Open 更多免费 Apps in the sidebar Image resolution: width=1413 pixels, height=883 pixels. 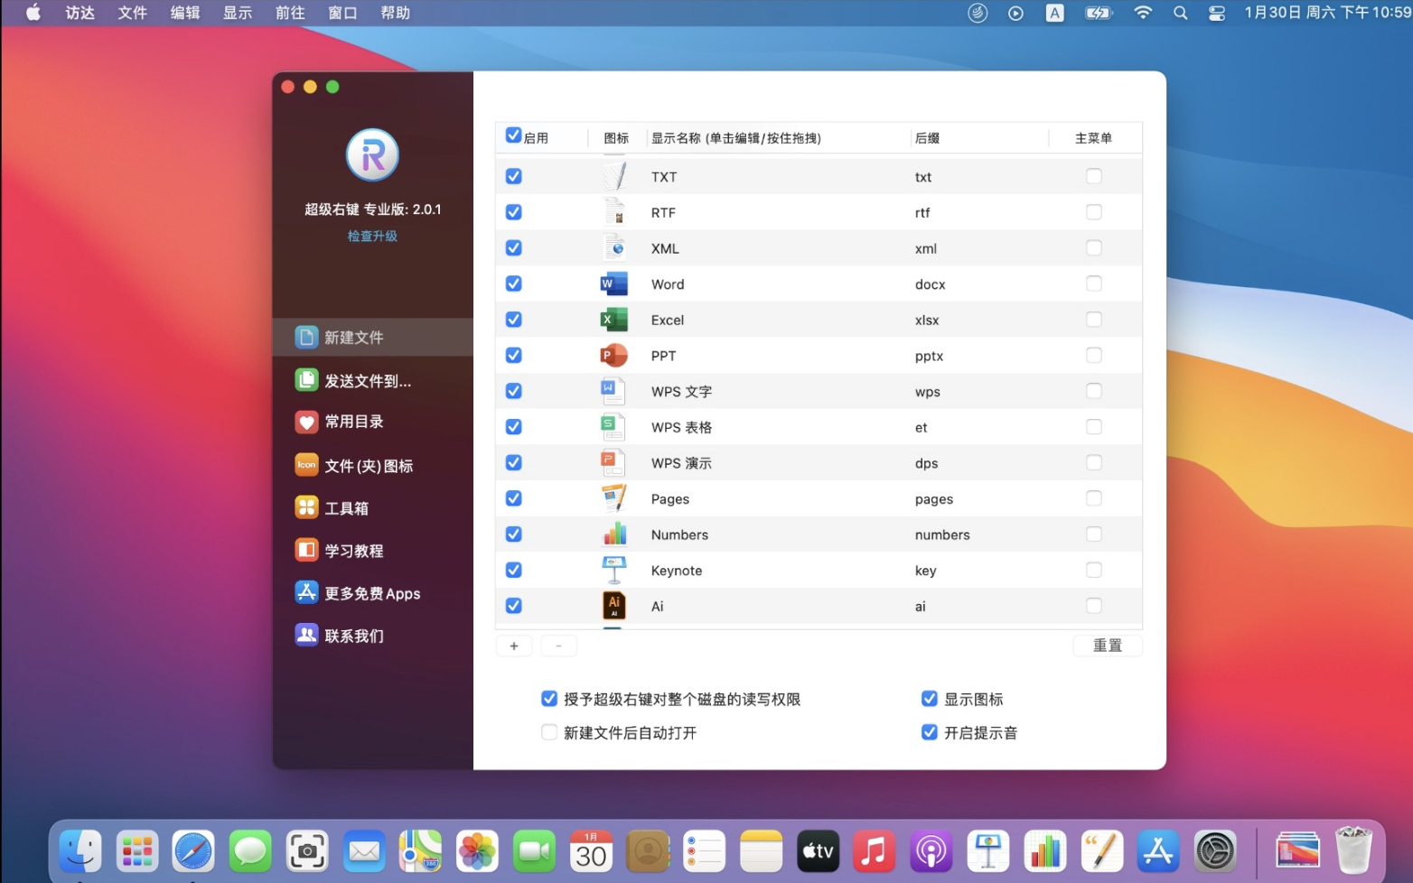click(x=372, y=592)
